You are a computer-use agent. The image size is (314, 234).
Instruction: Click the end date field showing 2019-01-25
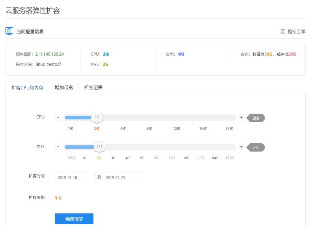(123, 177)
